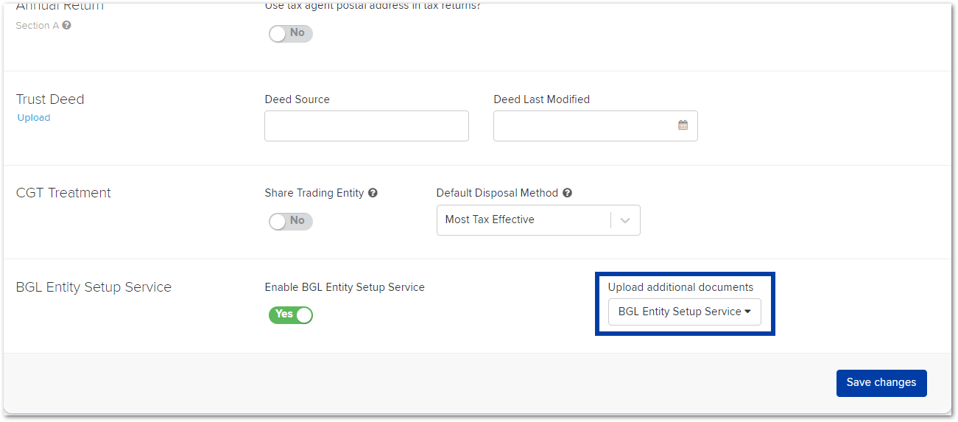958x422 pixels.
Task: Click the Enable BGL Entity Setup Service label
Action: (x=345, y=287)
